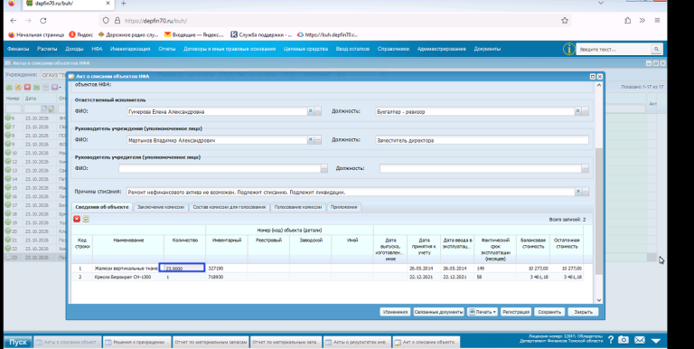This screenshot has width=694, height=349.
Task: Open the Справочники menu
Action: 393,49
